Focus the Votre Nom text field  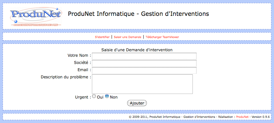tap(144, 56)
